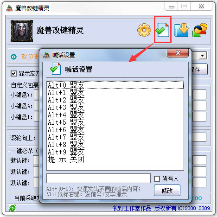Click the folder download arrow icon
This screenshot has width=217, height=217.
pyautogui.click(x=181, y=30)
